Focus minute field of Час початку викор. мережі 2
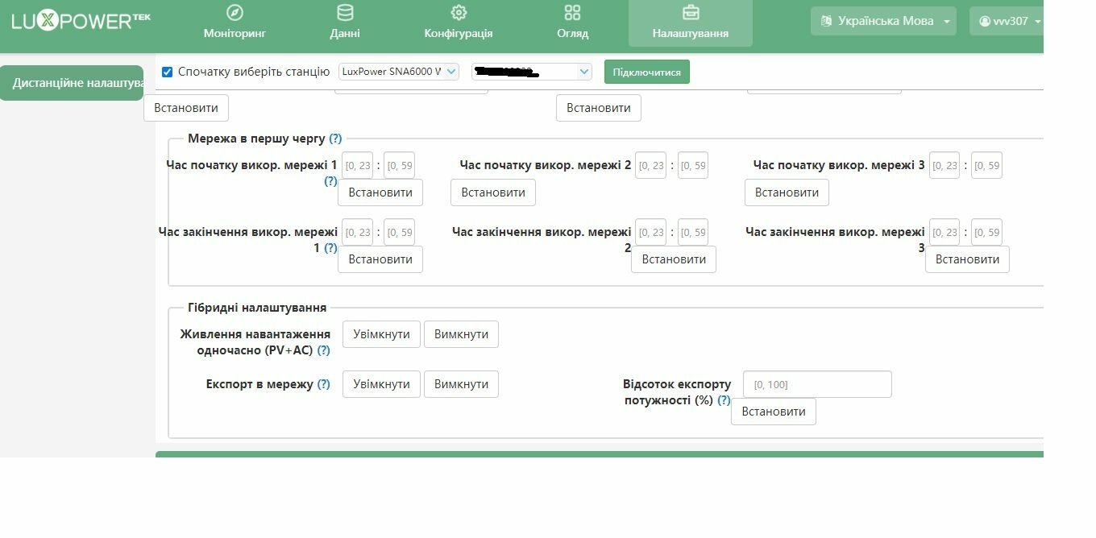Image resolution: width=1096 pixels, height=538 pixels. pyautogui.click(x=693, y=165)
